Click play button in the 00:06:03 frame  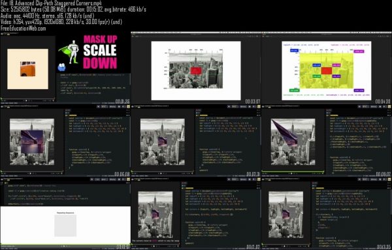pyautogui.click(x=31, y=173)
